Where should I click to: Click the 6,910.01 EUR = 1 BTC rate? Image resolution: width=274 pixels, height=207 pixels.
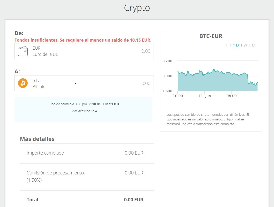click(104, 104)
